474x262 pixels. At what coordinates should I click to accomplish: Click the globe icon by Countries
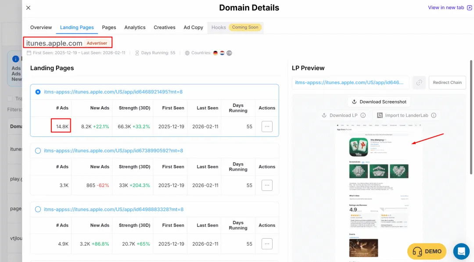pyautogui.click(x=187, y=53)
